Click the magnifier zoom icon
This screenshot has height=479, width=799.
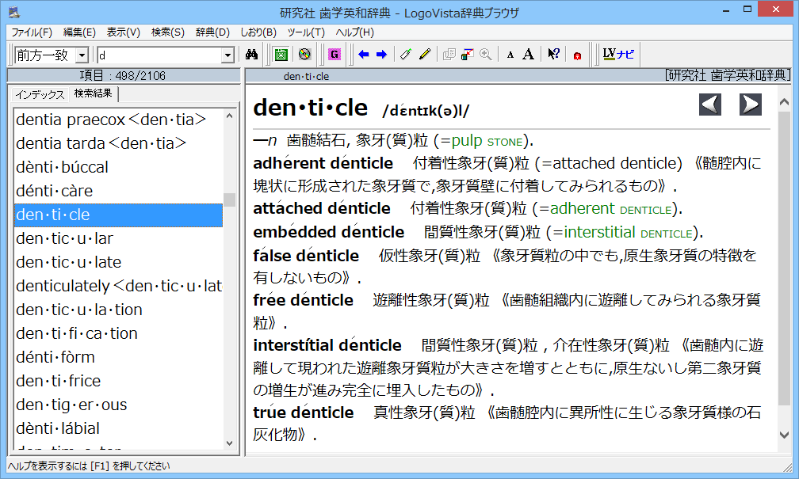pyautogui.click(x=486, y=55)
